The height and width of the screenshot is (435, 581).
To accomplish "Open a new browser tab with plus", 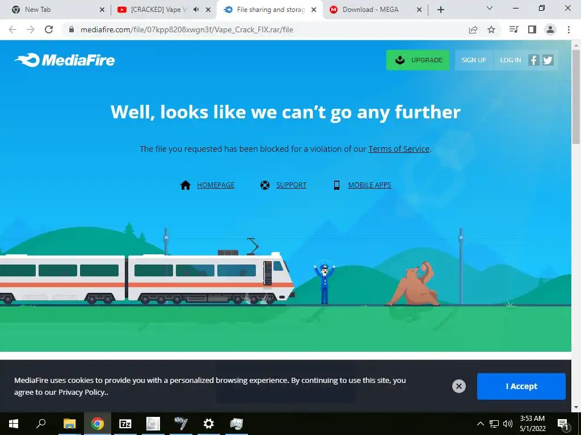I will [440, 10].
